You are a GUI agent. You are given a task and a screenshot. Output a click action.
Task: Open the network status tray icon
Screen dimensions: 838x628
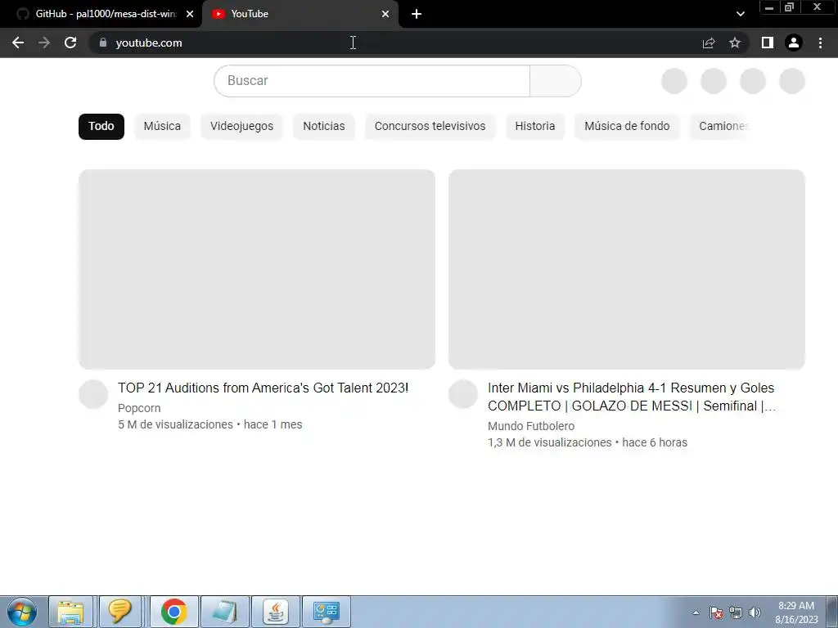(736, 612)
